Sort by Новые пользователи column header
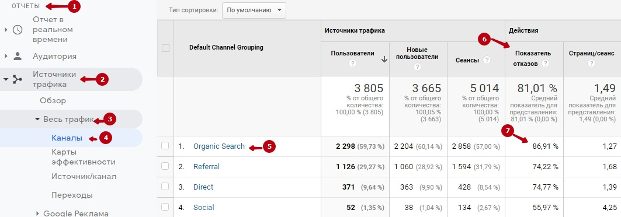Viewport: 621px width, 217px height. (x=417, y=53)
